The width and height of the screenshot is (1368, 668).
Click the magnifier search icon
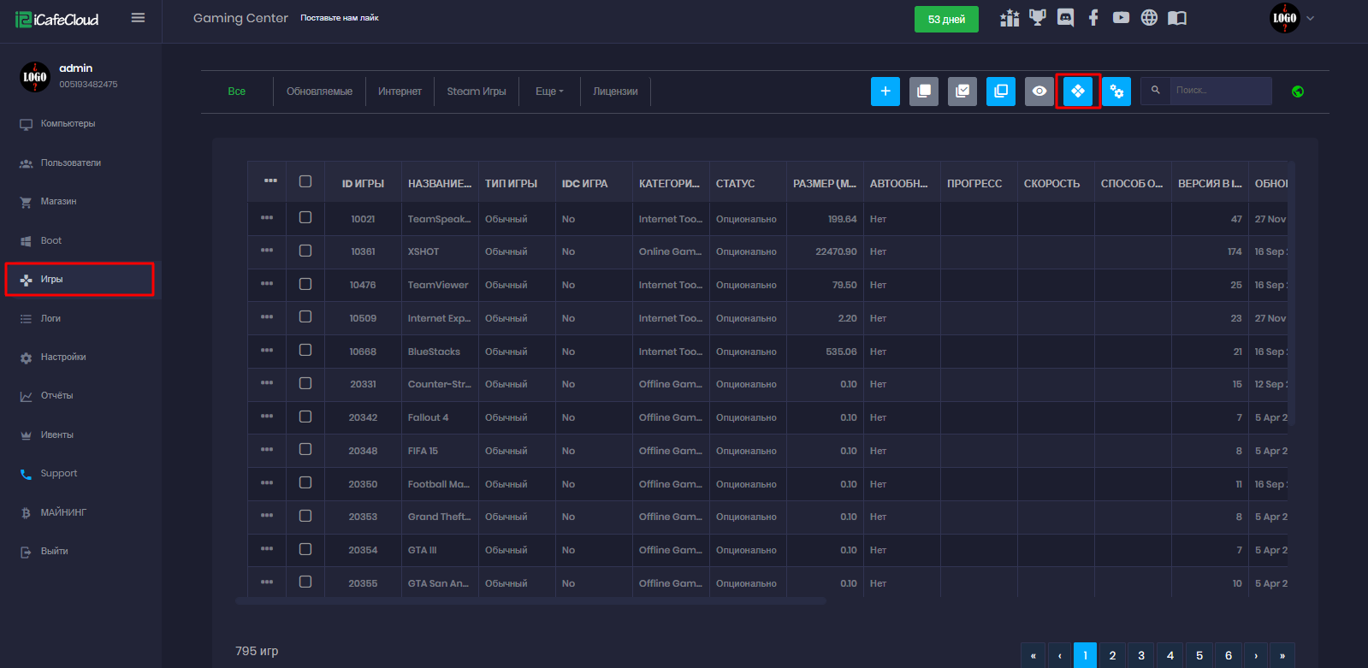coord(1155,91)
